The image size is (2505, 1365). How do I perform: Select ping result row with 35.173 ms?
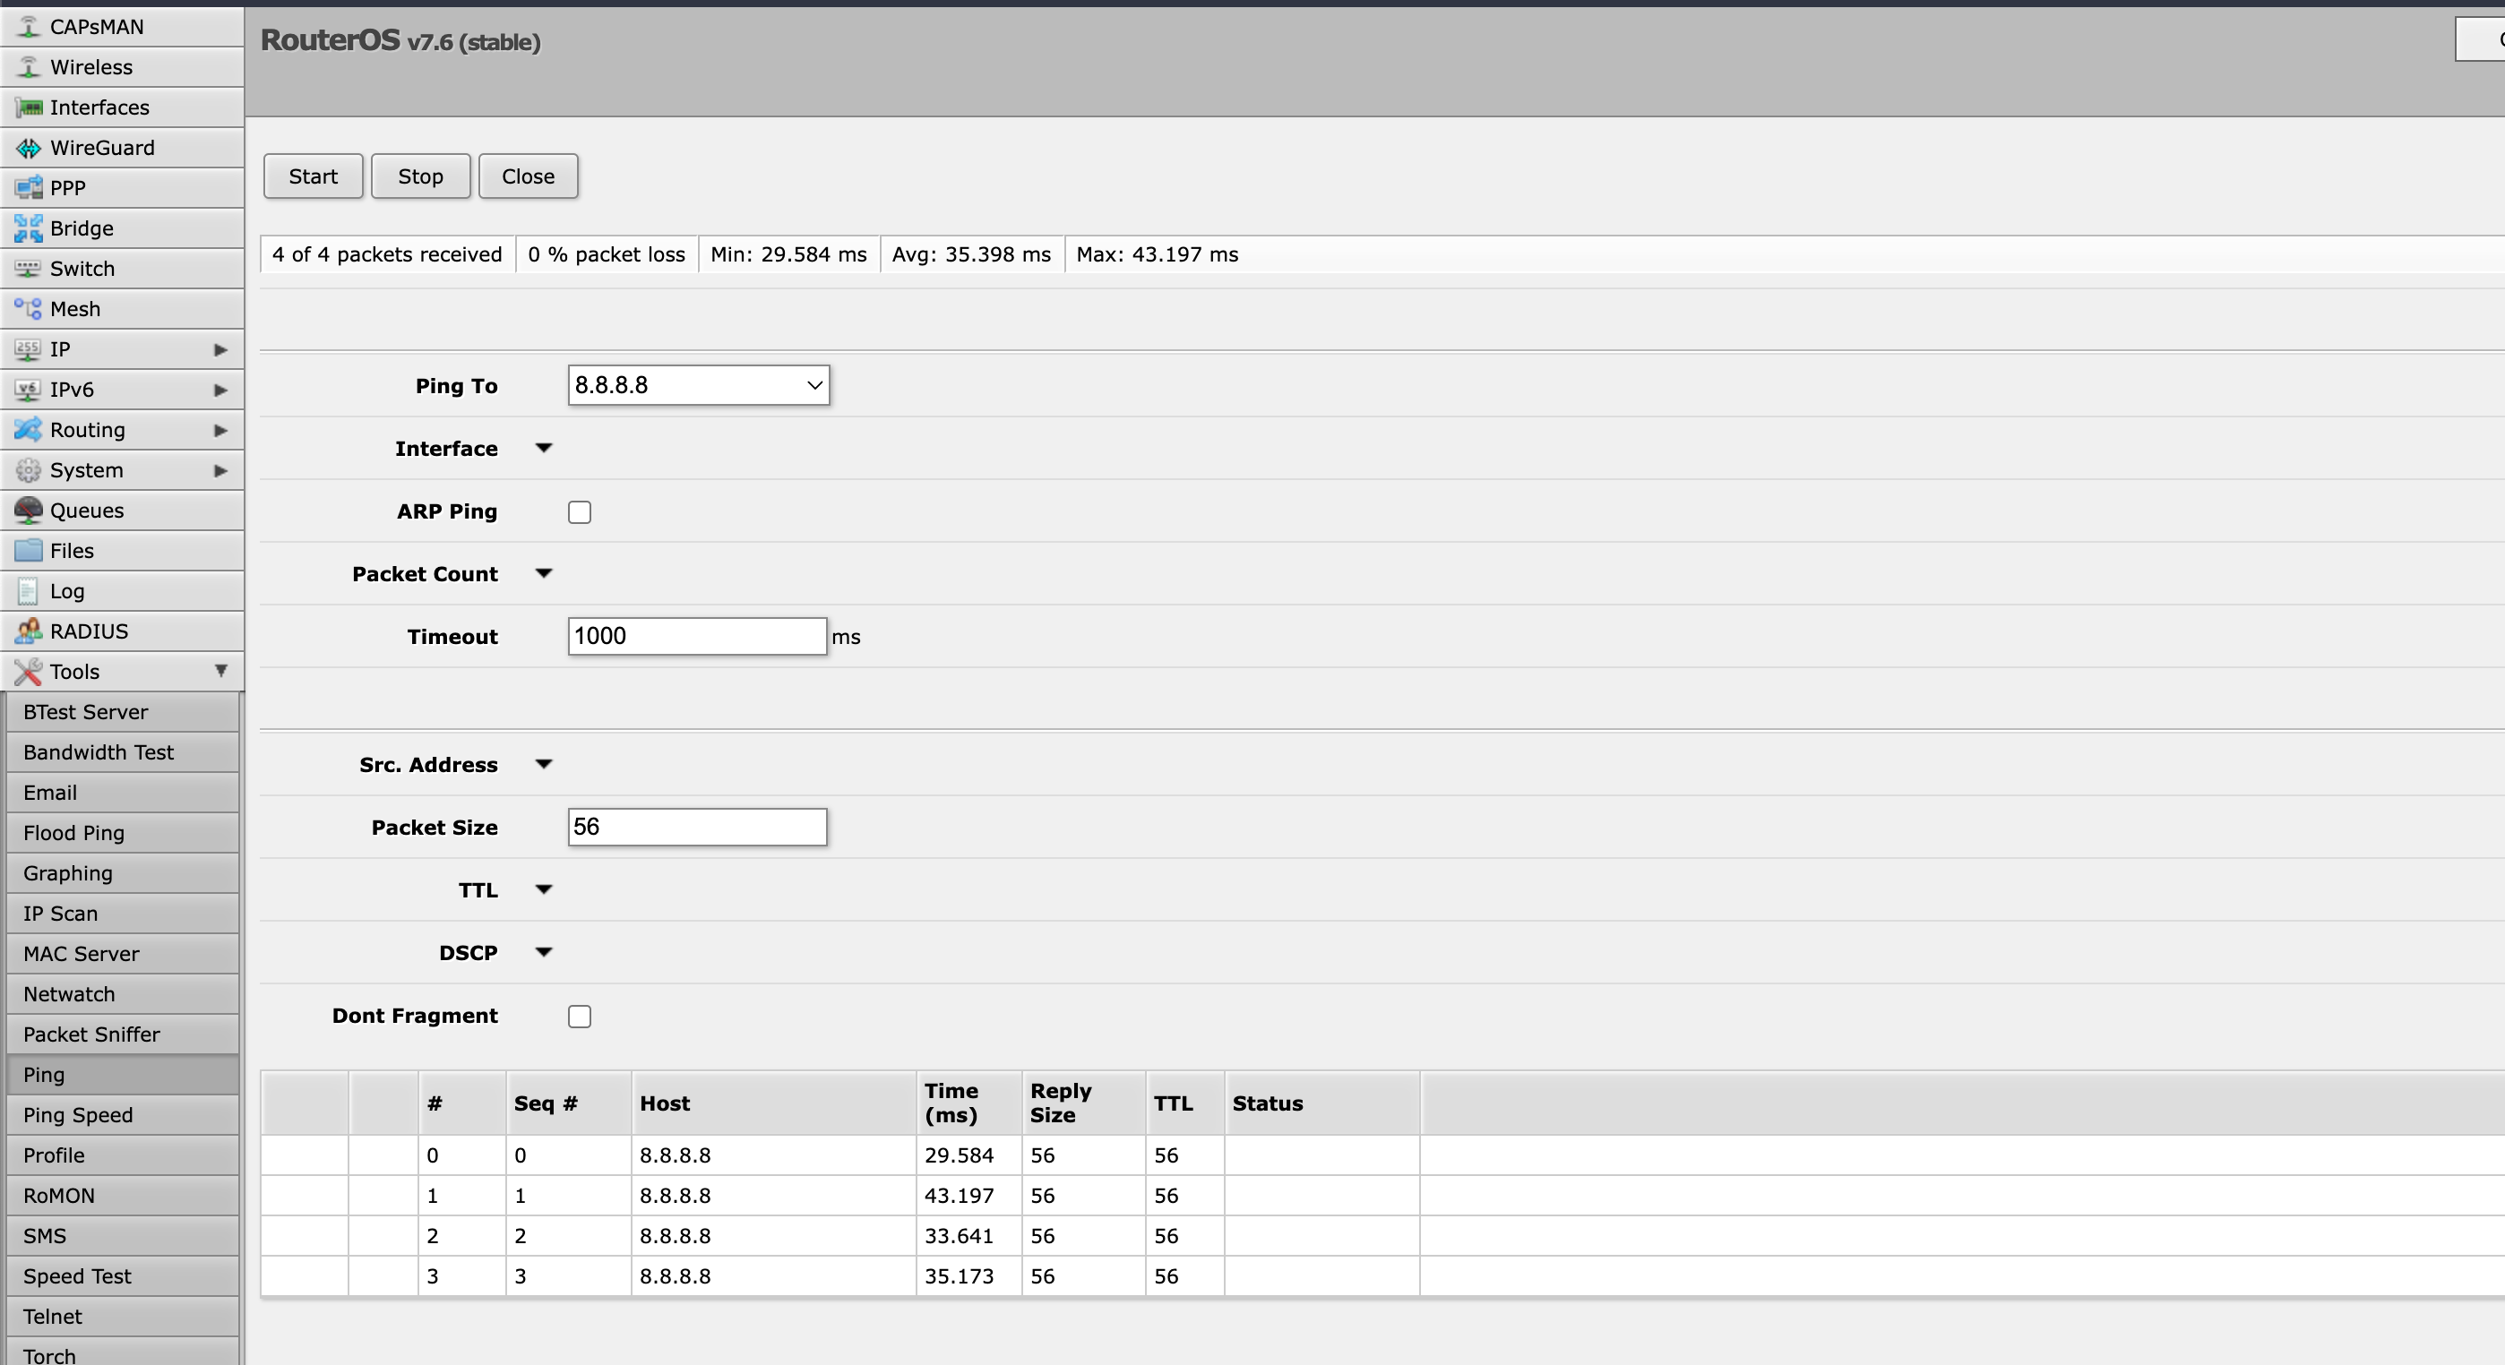click(x=1382, y=1276)
